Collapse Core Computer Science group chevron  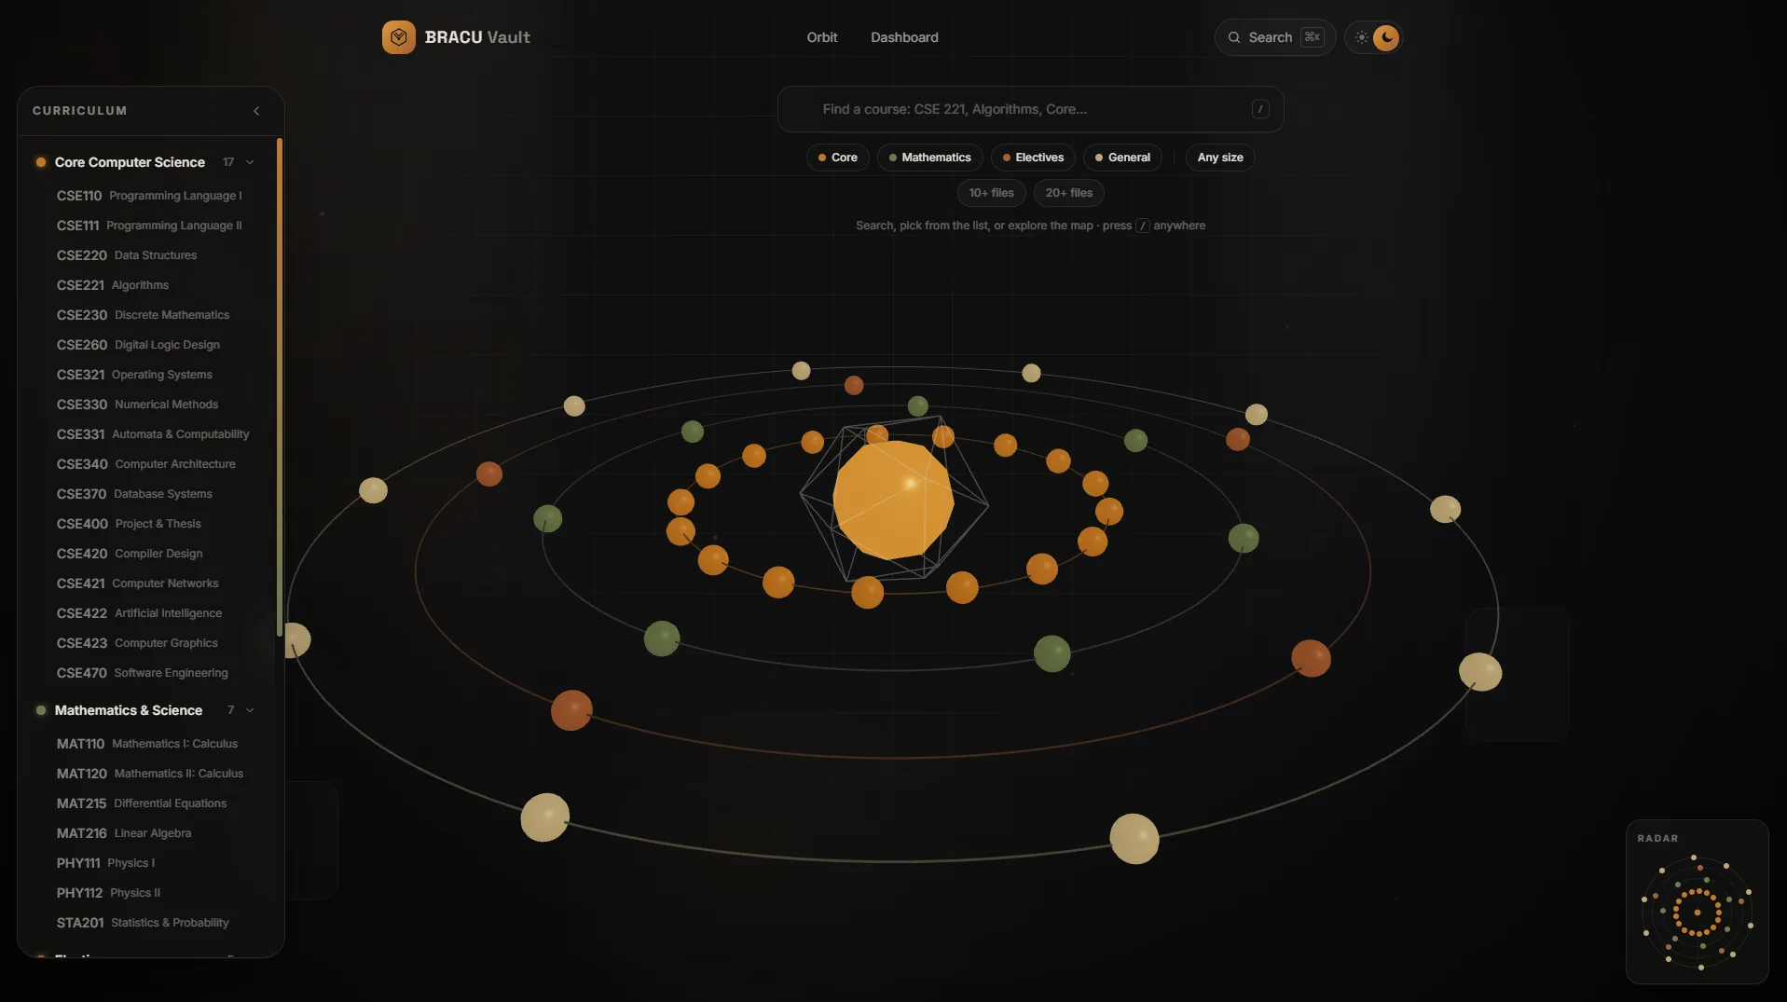pos(250,162)
